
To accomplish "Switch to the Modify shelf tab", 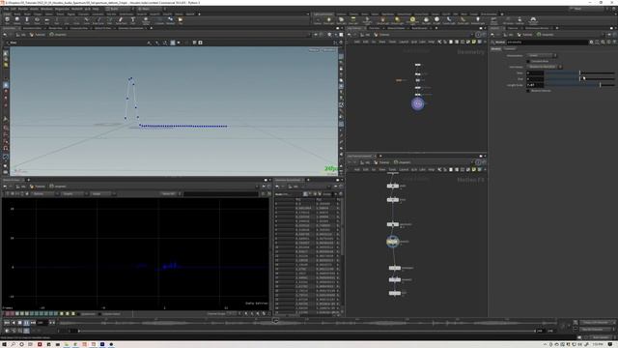I will (17, 14).
